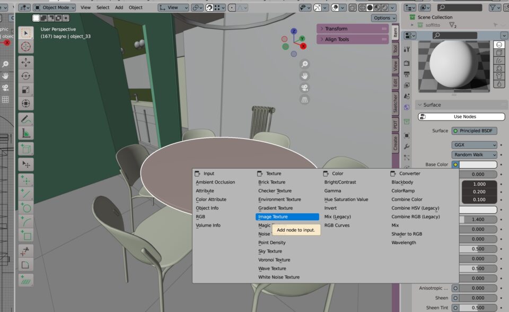The height and width of the screenshot is (312, 509).
Task: Click the Options button in viewport header
Action: [384, 18]
